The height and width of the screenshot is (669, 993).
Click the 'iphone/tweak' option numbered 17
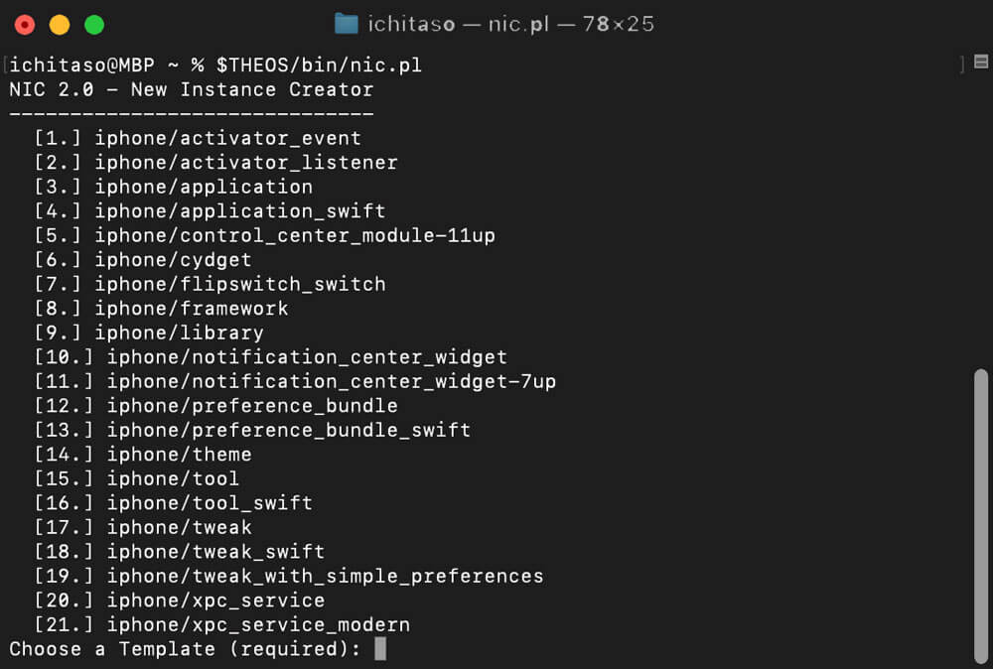point(179,527)
